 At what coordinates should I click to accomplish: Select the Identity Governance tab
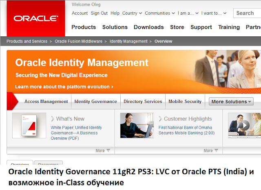coord(95,101)
